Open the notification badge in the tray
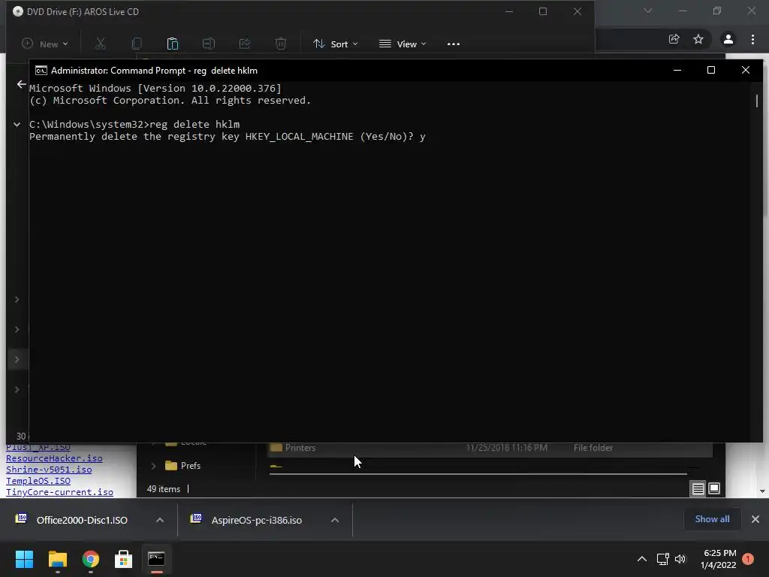Image resolution: width=769 pixels, height=577 pixels. pyautogui.click(x=748, y=559)
